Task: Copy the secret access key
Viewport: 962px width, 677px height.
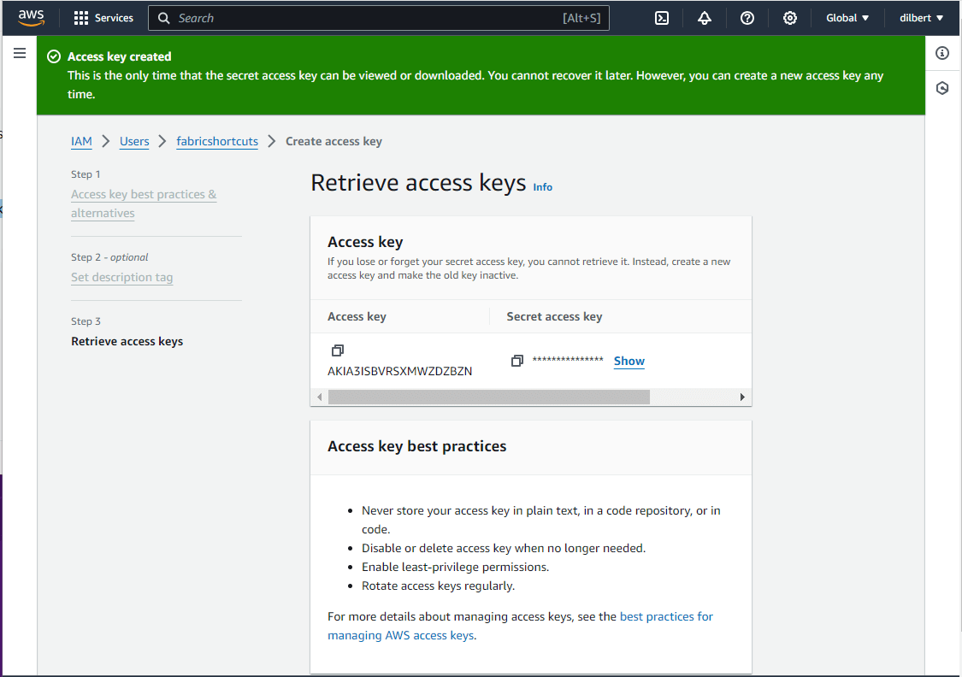Action: click(x=516, y=361)
